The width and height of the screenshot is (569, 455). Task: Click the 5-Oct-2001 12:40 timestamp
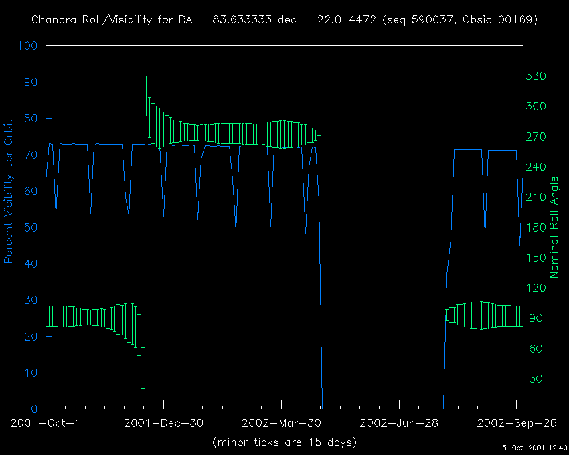535,448
